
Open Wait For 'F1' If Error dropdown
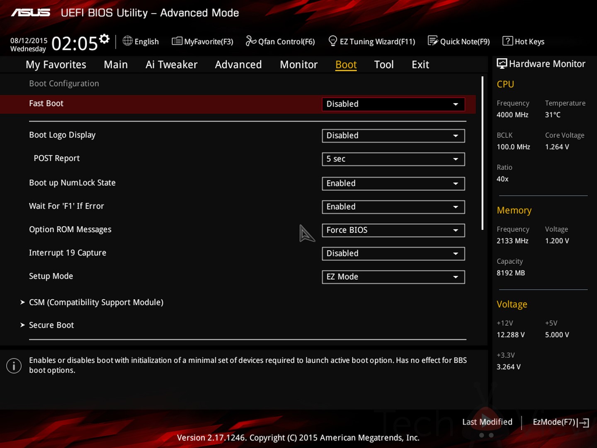(393, 207)
